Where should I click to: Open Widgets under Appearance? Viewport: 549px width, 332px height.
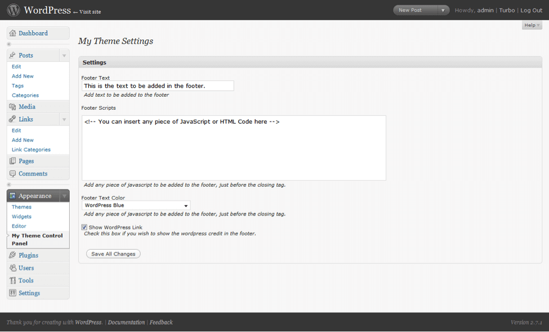21,217
